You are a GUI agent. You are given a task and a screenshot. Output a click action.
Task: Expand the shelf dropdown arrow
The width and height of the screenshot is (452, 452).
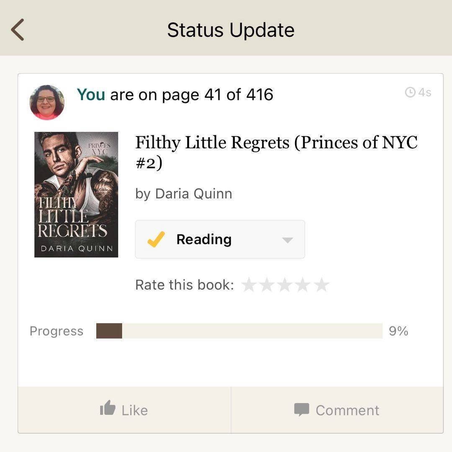[287, 240]
